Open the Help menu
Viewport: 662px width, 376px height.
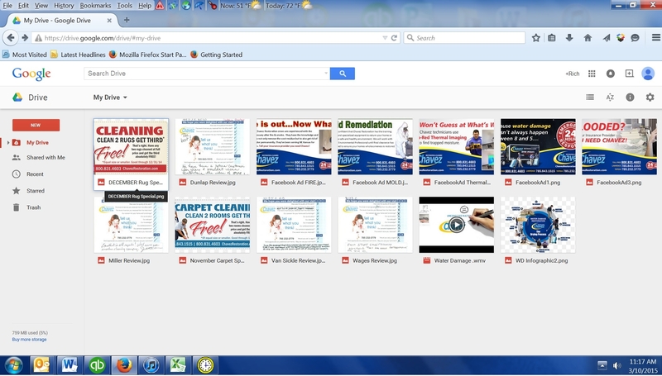click(x=145, y=6)
